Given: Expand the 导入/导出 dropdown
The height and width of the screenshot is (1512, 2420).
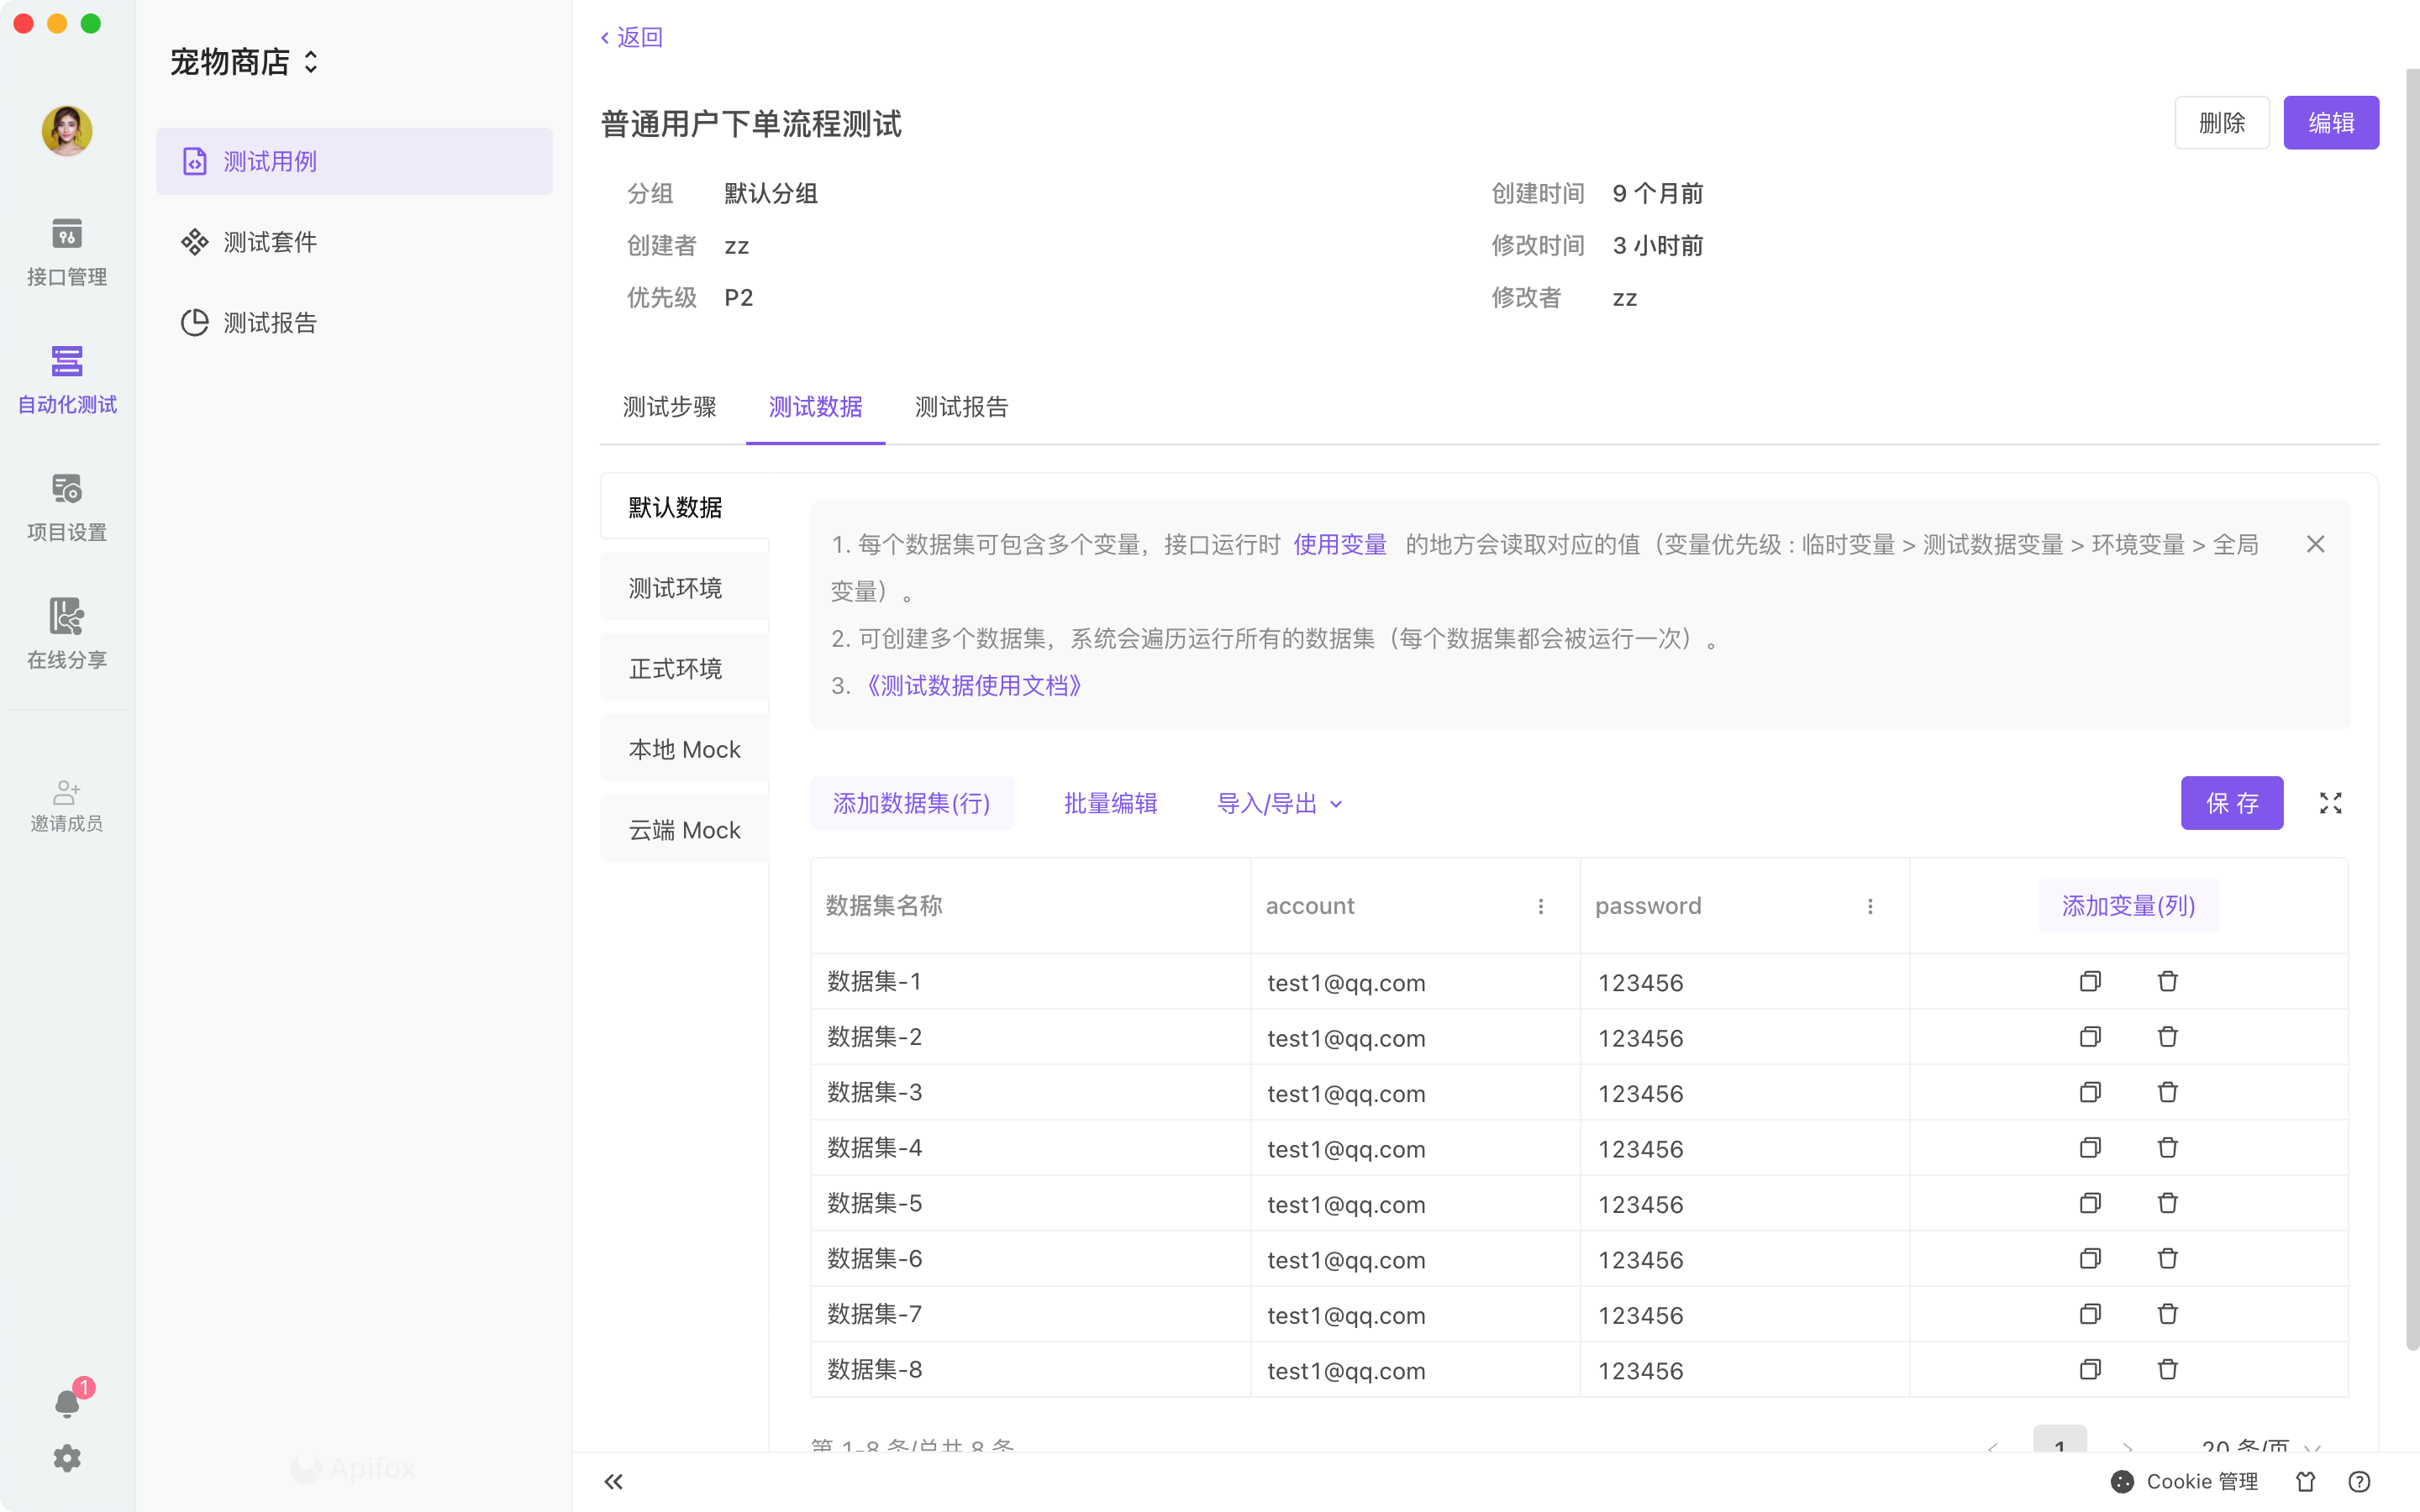Looking at the screenshot, I should 1278,803.
